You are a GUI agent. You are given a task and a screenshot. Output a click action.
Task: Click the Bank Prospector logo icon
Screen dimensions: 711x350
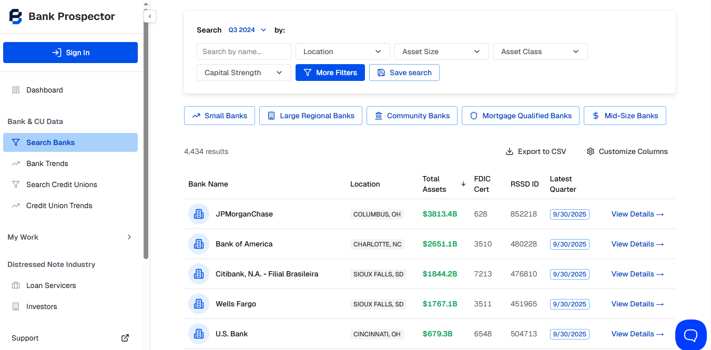[x=16, y=16]
